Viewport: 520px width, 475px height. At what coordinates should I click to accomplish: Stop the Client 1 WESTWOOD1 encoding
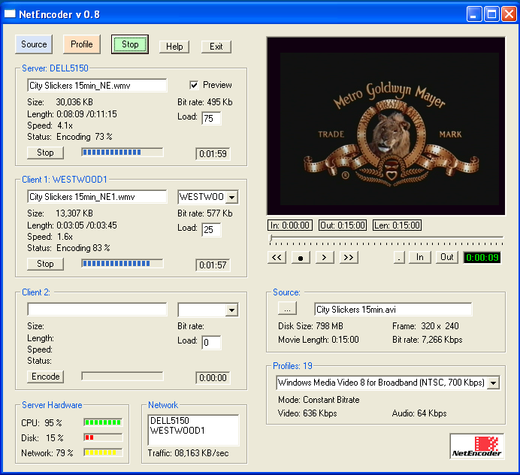[45, 264]
